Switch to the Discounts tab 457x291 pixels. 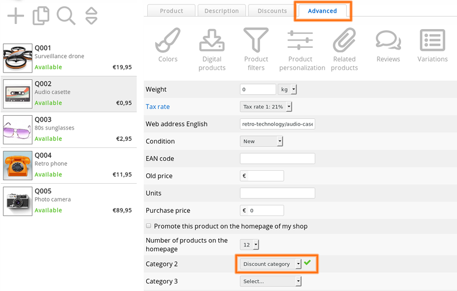tap(272, 11)
